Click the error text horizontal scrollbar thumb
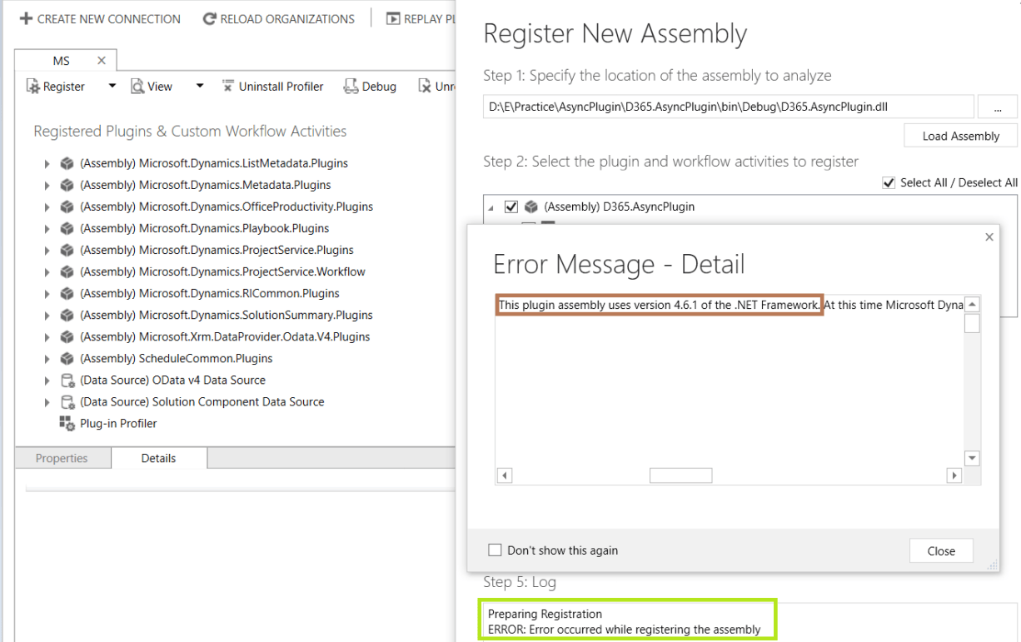Viewport: 1021px width, 642px height. pos(680,475)
